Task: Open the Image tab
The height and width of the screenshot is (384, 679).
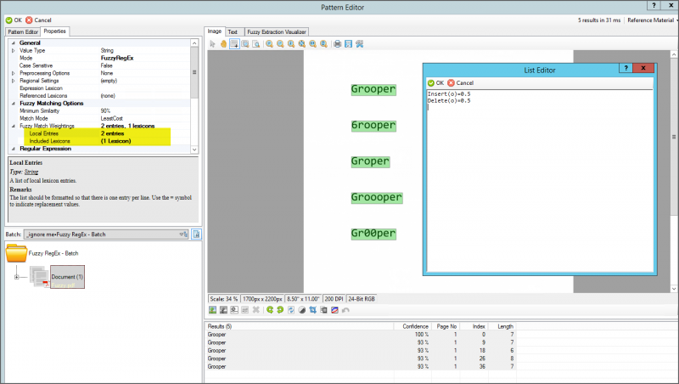Action: 215,31
